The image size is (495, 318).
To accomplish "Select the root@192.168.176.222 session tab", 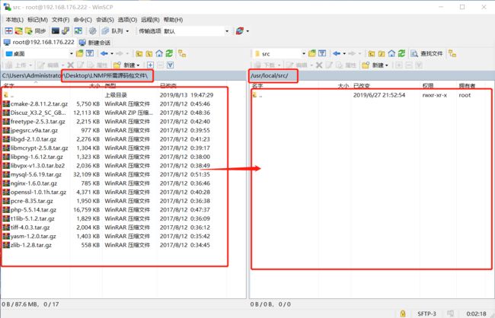I will pos(39,43).
